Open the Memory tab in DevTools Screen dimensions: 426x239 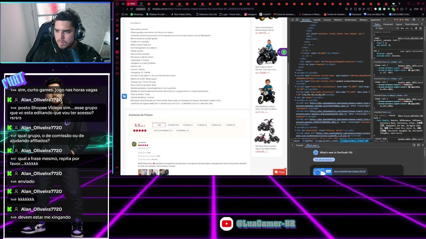point(363,20)
